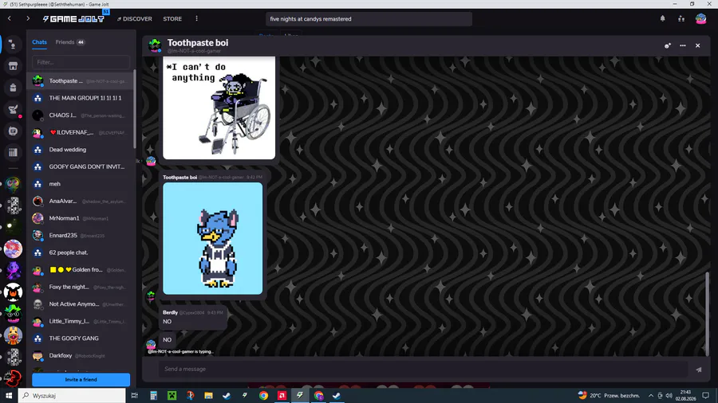
Task: Open the STORE menu item
Action: click(x=172, y=19)
